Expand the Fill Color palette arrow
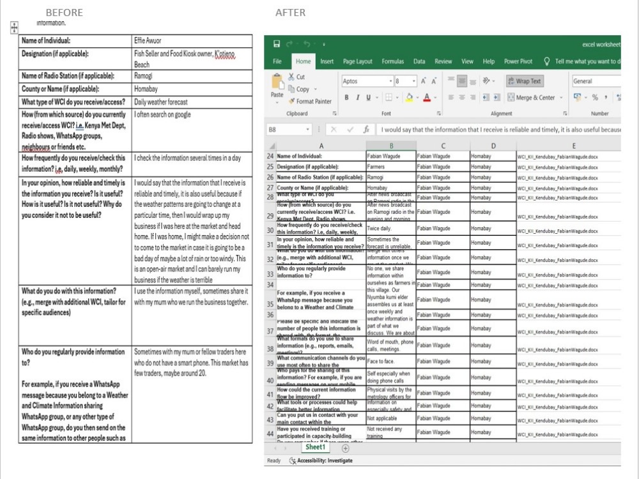This screenshot has width=639, height=479. click(418, 98)
